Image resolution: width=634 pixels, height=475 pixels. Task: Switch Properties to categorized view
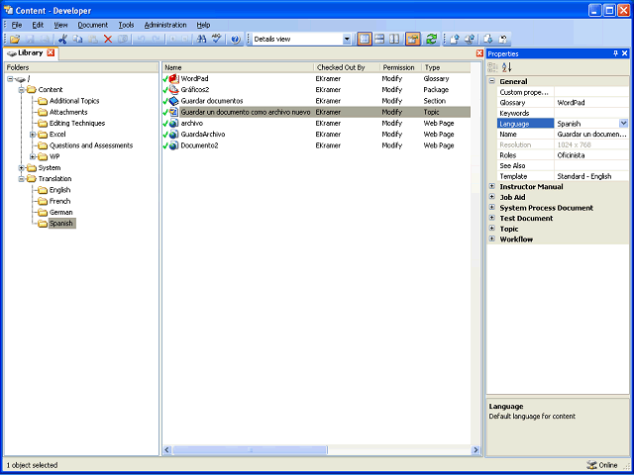coord(493,67)
